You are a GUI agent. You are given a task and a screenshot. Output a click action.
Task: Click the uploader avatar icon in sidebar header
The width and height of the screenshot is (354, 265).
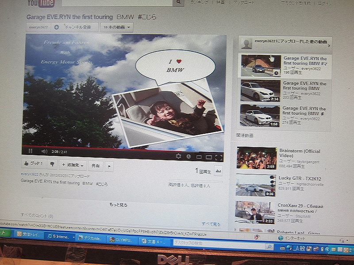[x=246, y=44]
